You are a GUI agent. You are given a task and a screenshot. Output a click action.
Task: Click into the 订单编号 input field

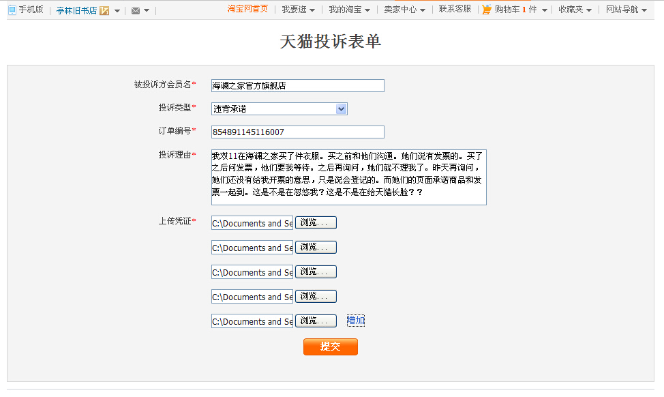click(297, 132)
